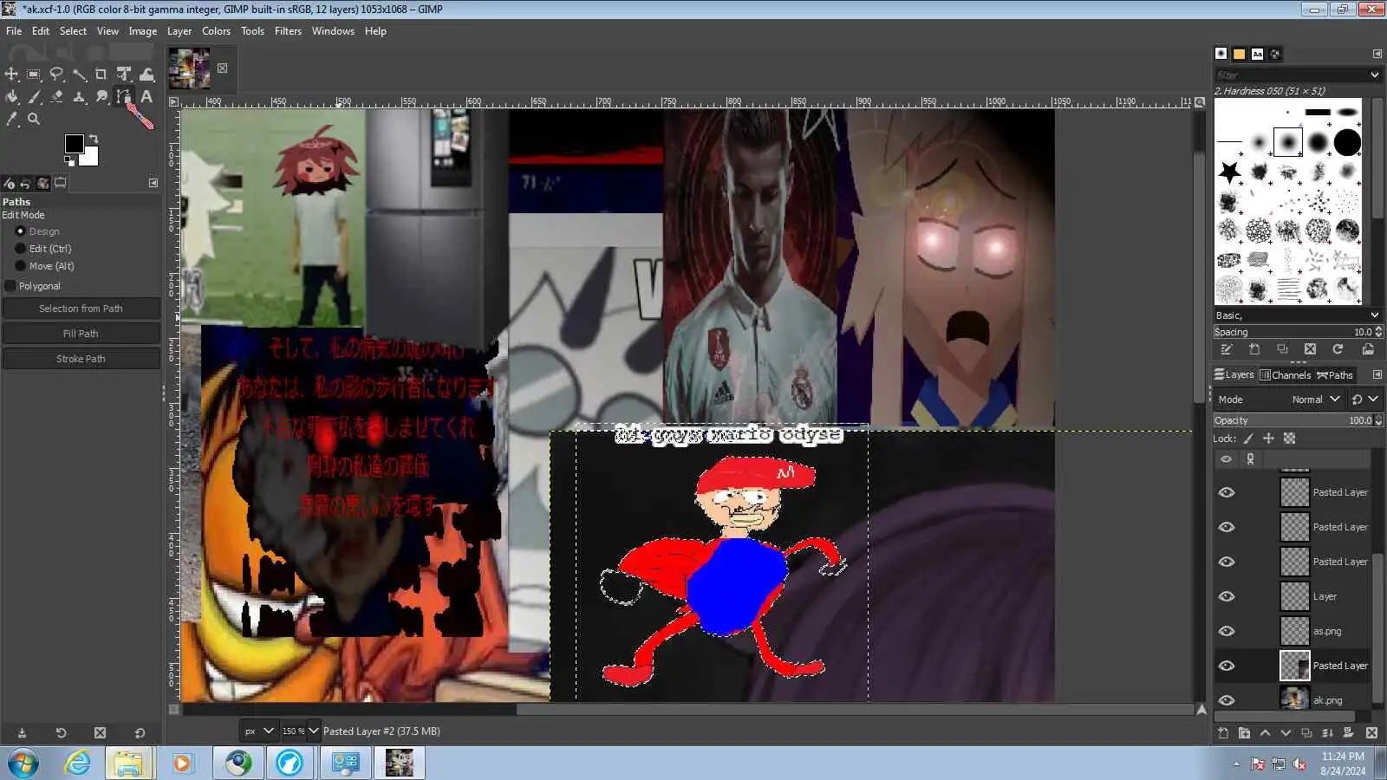This screenshot has height=780, width=1387.
Task: Select the Paths tool
Action: click(x=124, y=97)
